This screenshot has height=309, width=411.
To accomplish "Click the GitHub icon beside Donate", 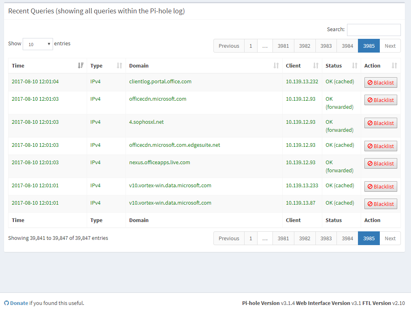I will click(x=6, y=303).
